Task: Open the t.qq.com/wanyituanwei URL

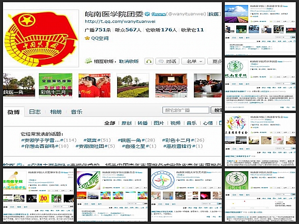Action: click(120, 21)
